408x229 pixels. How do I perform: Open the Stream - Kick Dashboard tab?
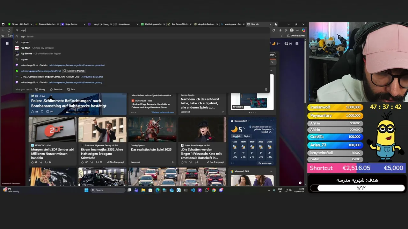tap(20, 24)
